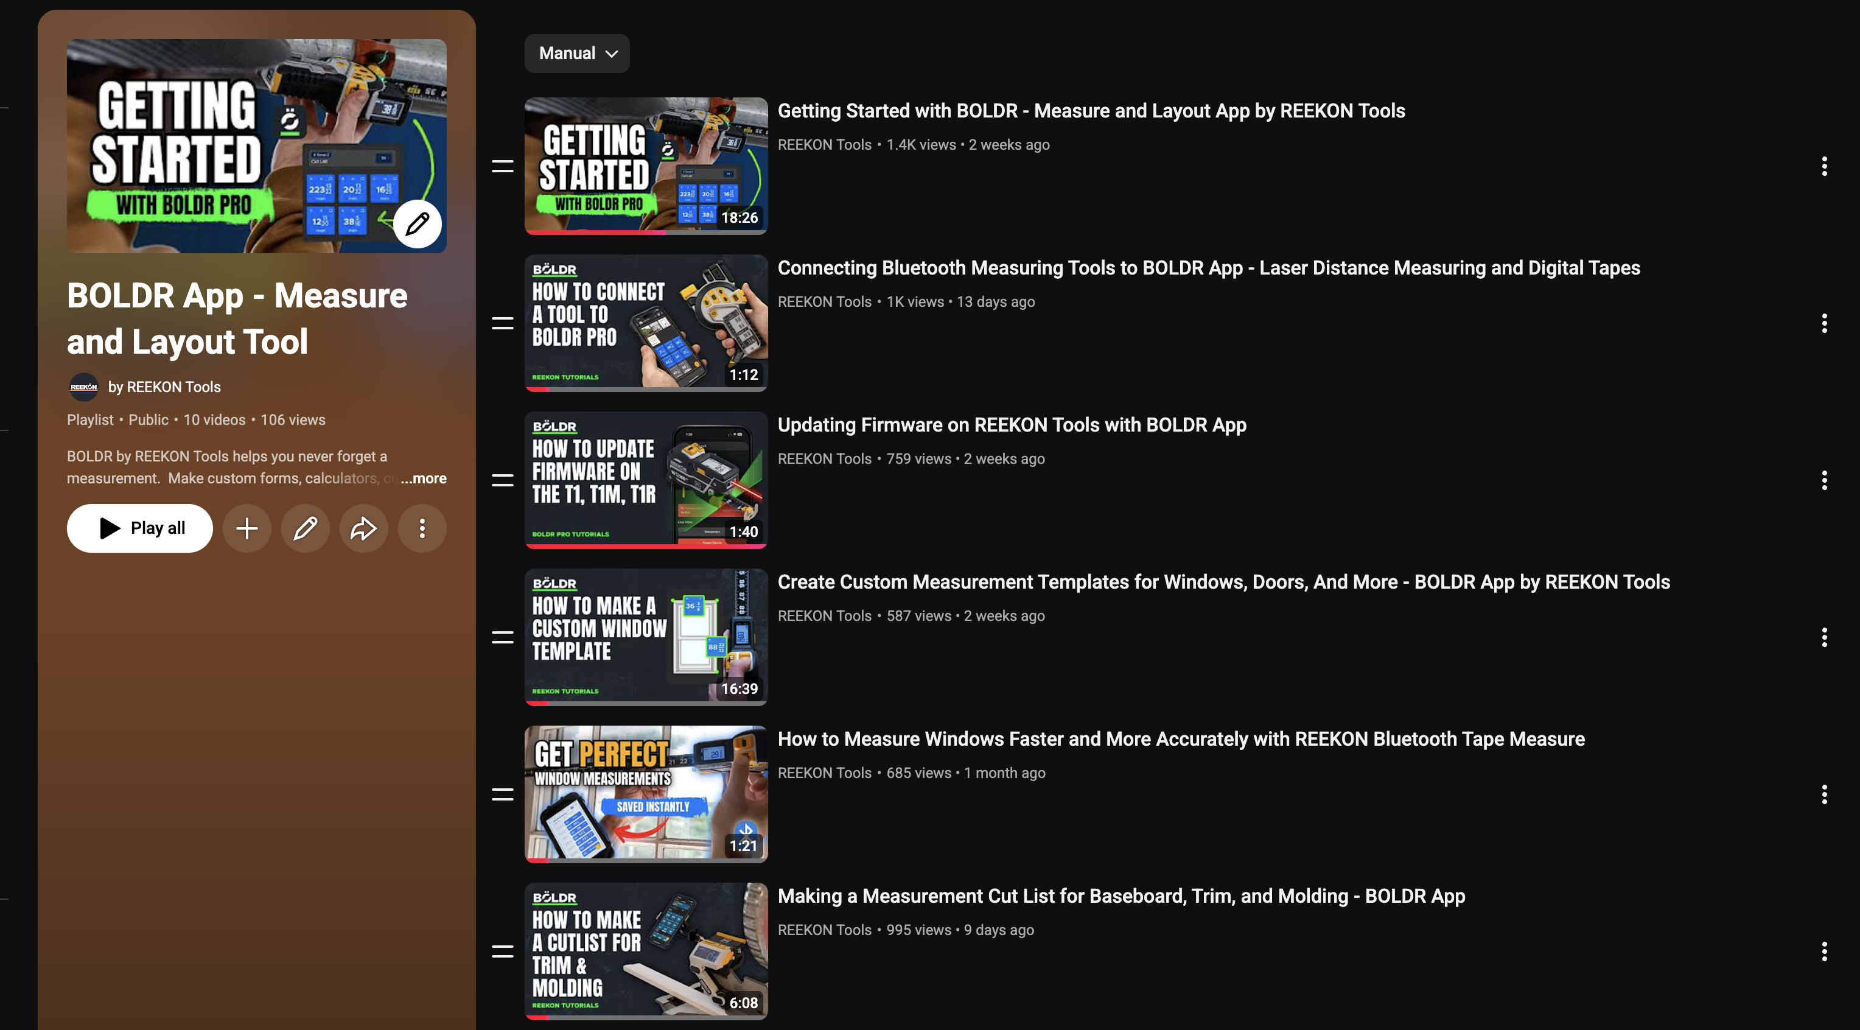Click How to Connect a Tool thumbnail
The image size is (1860, 1030).
[646, 323]
